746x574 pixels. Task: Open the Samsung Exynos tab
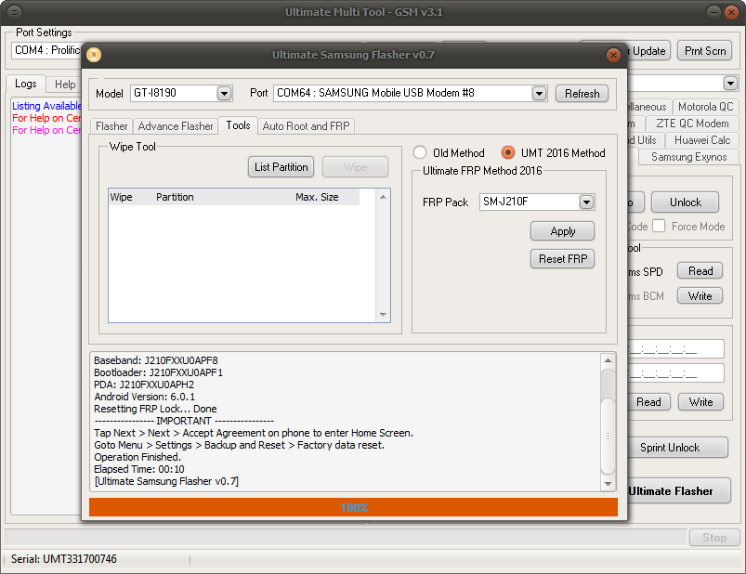coord(688,157)
